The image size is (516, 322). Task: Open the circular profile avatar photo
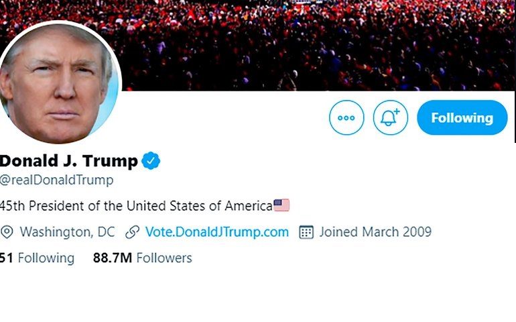[x=60, y=83]
